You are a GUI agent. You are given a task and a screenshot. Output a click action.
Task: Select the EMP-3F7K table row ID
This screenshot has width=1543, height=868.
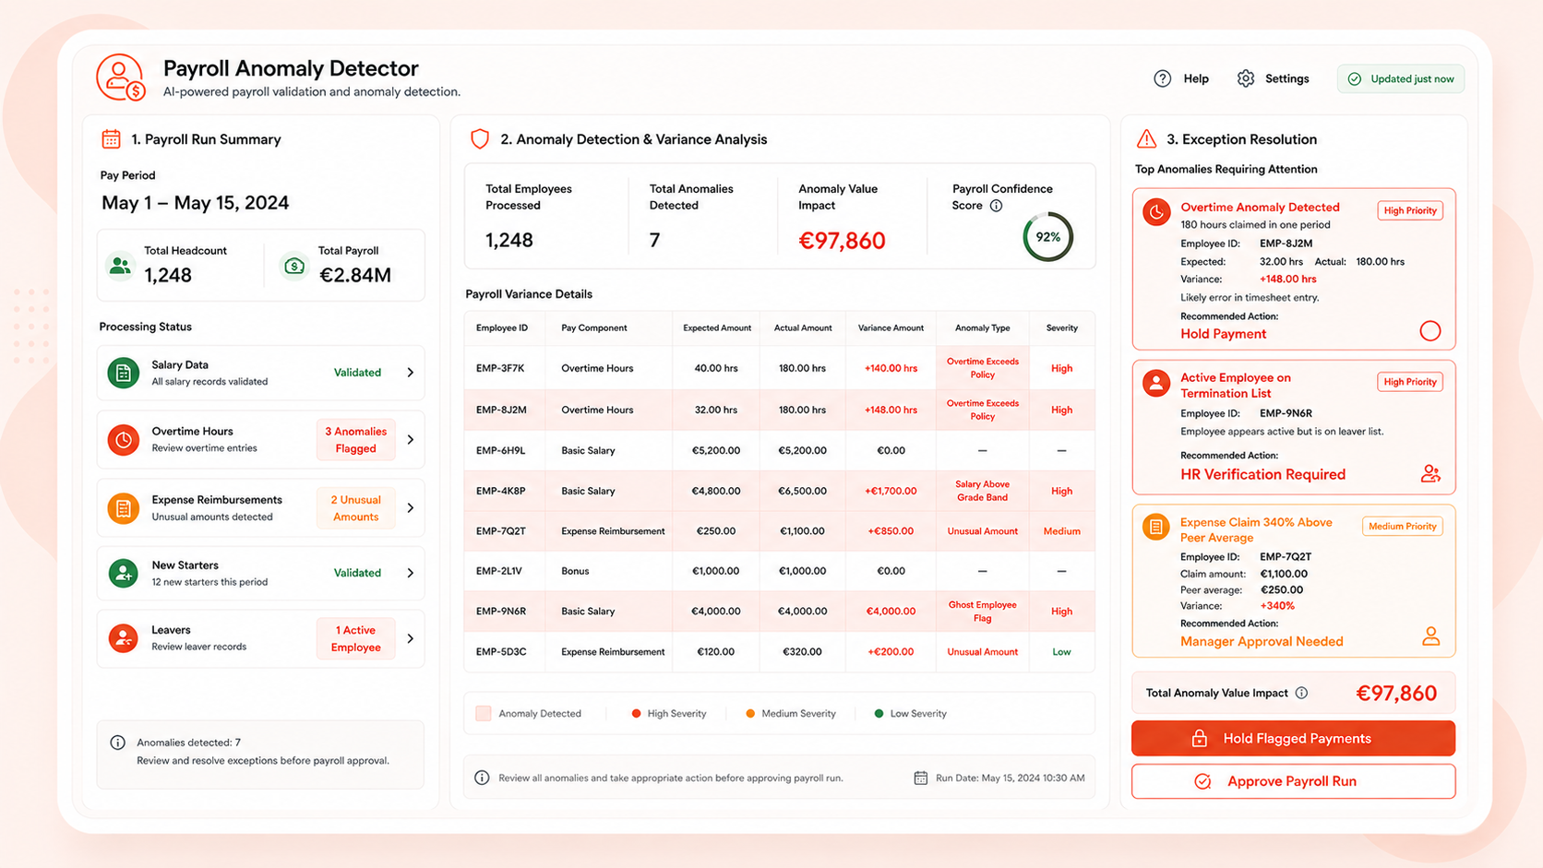[499, 368]
